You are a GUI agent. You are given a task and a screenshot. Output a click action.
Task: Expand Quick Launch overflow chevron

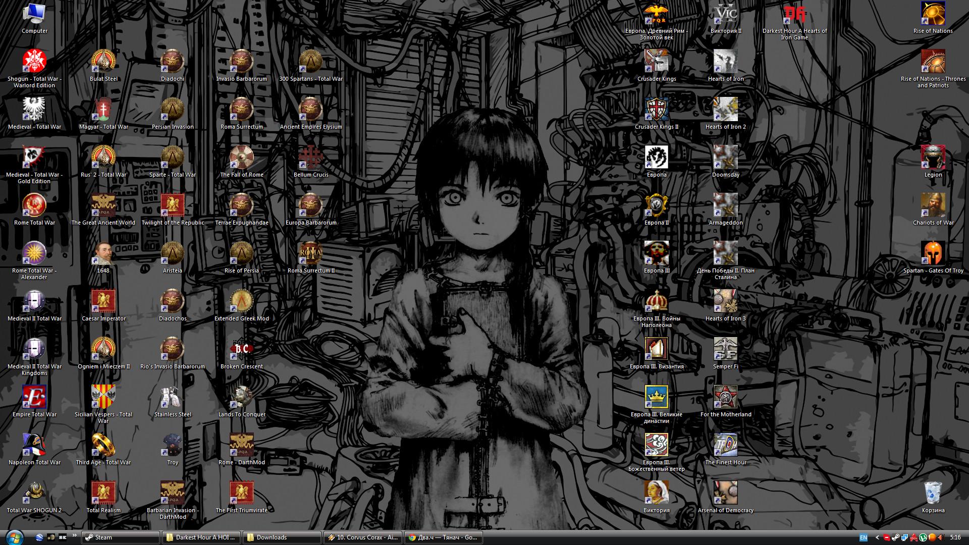pos(75,535)
